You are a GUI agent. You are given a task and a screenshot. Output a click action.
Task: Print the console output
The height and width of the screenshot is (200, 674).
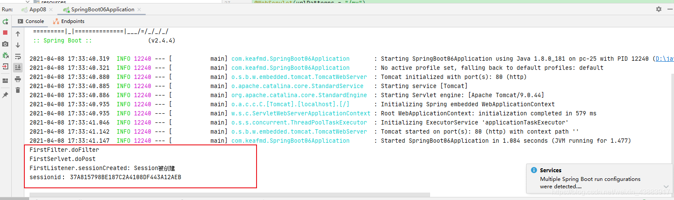tap(18, 79)
